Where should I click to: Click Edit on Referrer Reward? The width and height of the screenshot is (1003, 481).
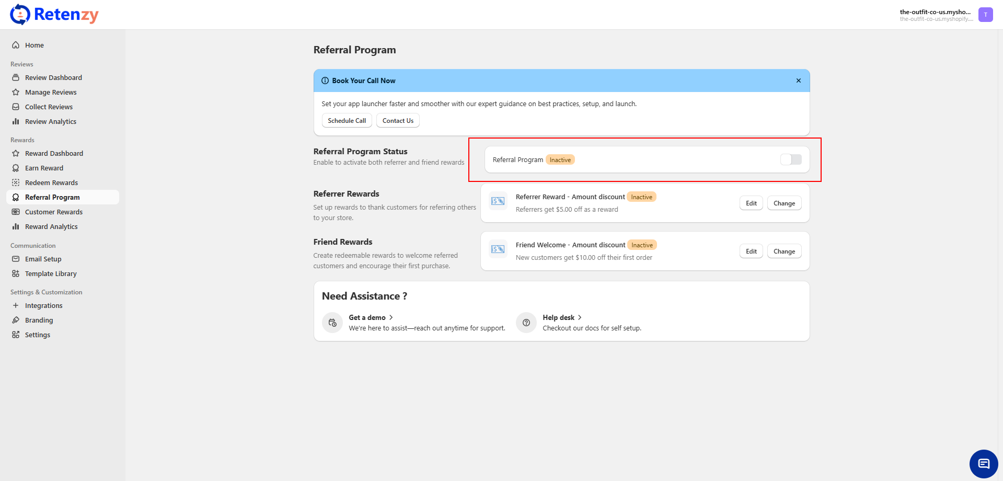(751, 203)
